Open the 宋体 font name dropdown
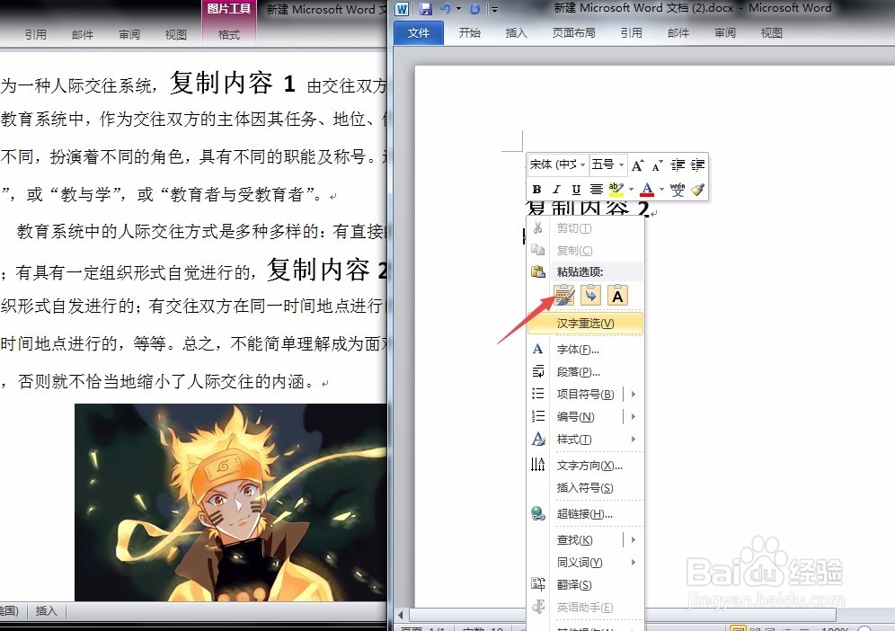 pos(583,165)
